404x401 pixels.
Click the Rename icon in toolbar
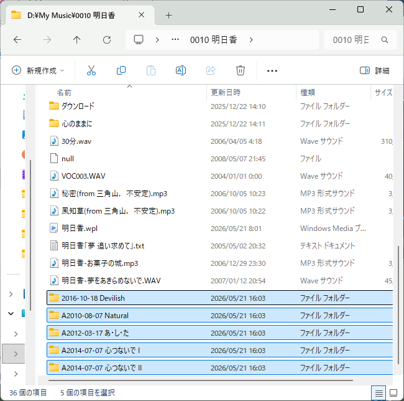pos(181,70)
